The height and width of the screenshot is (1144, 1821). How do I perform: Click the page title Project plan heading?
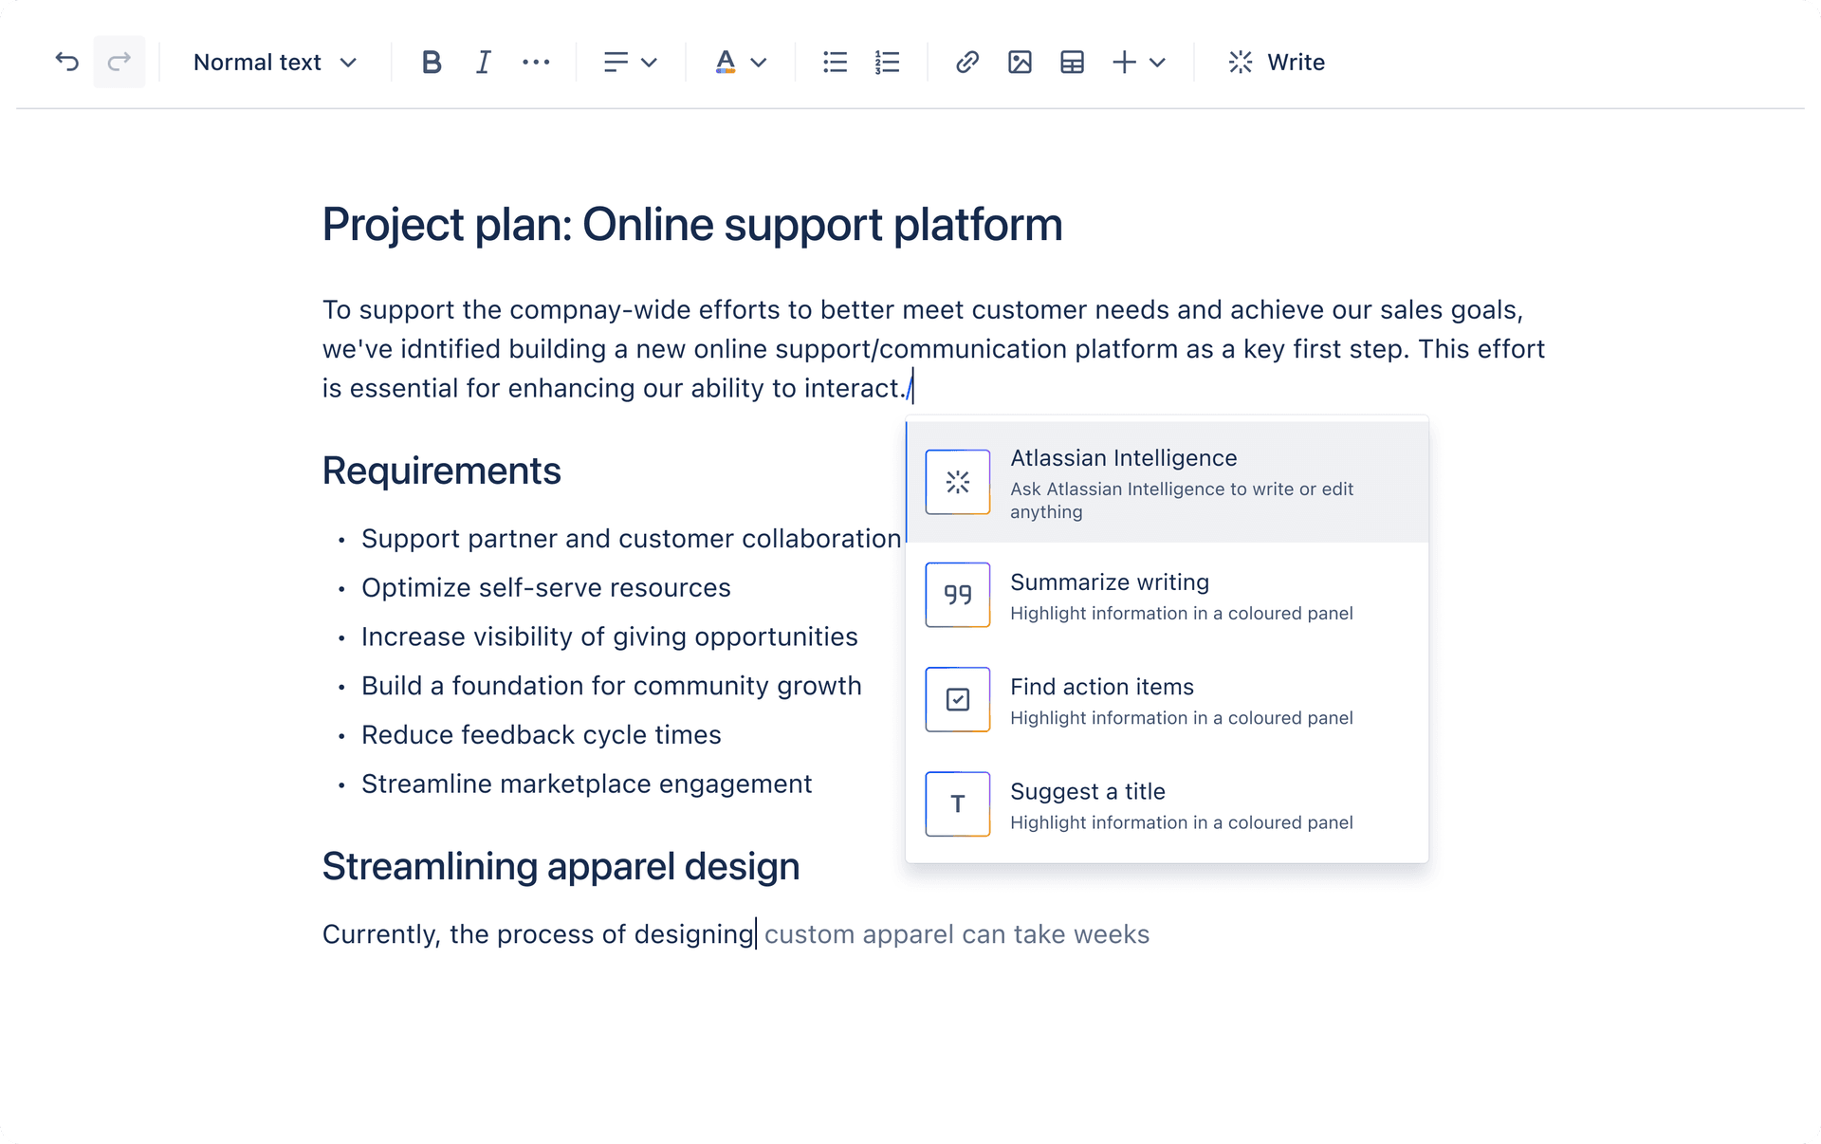[x=692, y=226]
